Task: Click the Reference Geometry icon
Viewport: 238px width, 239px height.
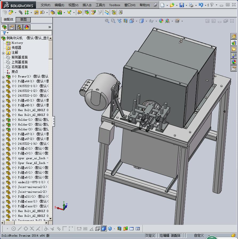Action: click(69, 12)
